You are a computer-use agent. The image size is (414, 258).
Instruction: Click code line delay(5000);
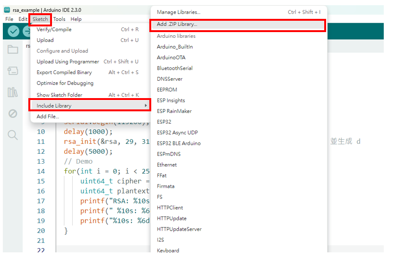pos(88,151)
